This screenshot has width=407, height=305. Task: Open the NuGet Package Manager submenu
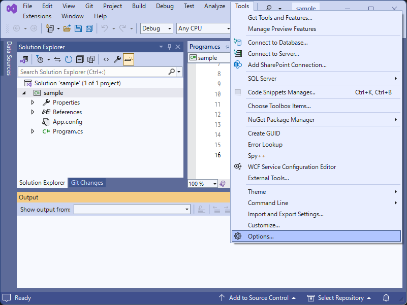[316, 120]
